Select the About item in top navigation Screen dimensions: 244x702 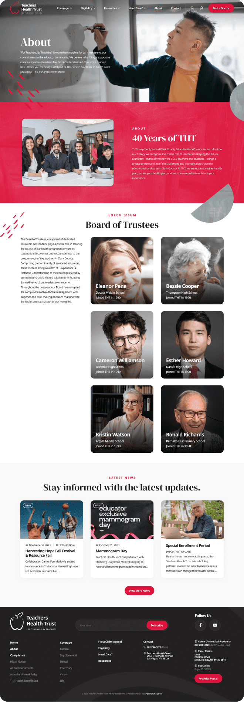point(158,8)
